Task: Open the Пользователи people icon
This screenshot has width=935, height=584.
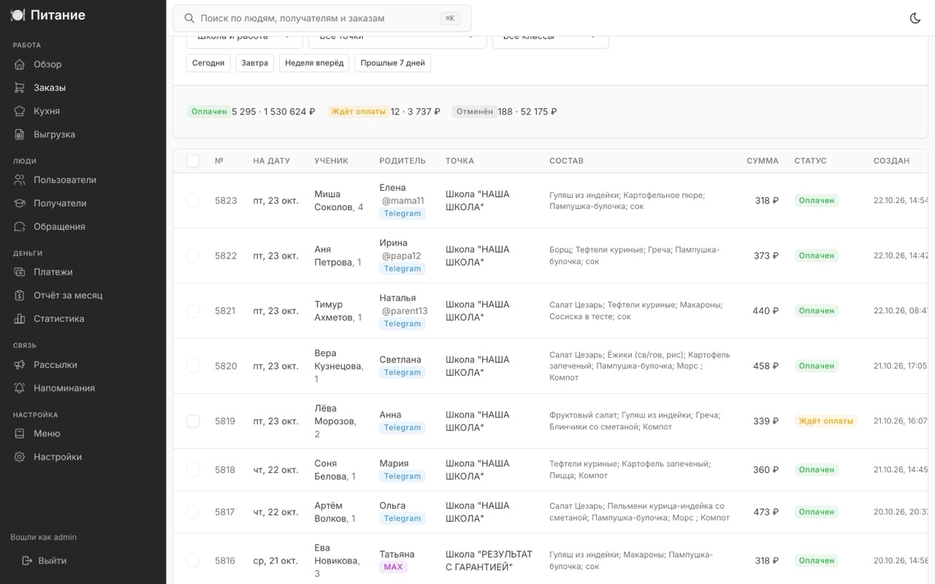Action: tap(20, 180)
